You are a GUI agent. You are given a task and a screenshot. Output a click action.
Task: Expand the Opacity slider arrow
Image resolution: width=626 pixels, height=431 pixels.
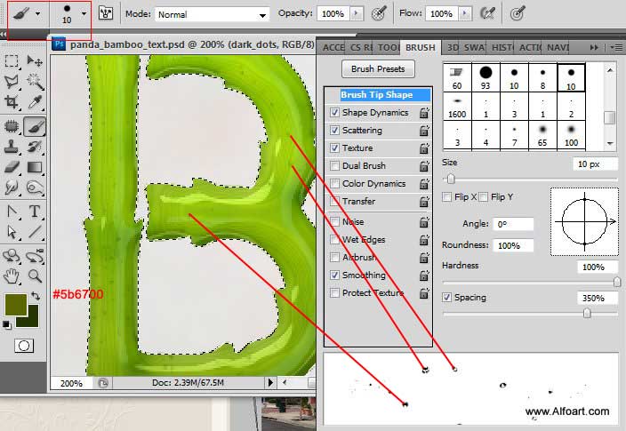pos(356,15)
